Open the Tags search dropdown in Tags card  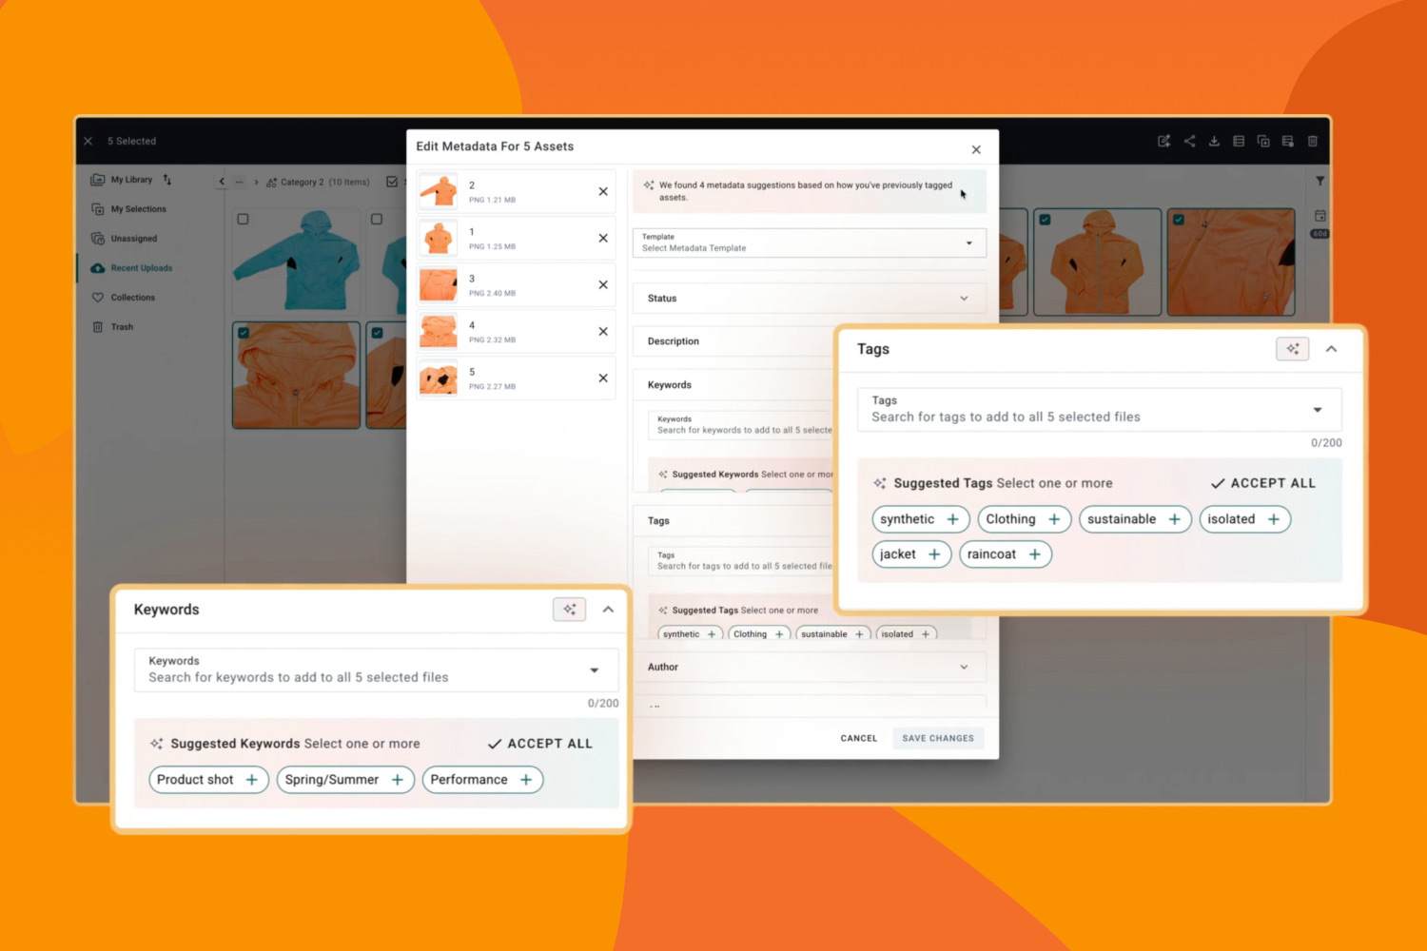coord(1100,410)
